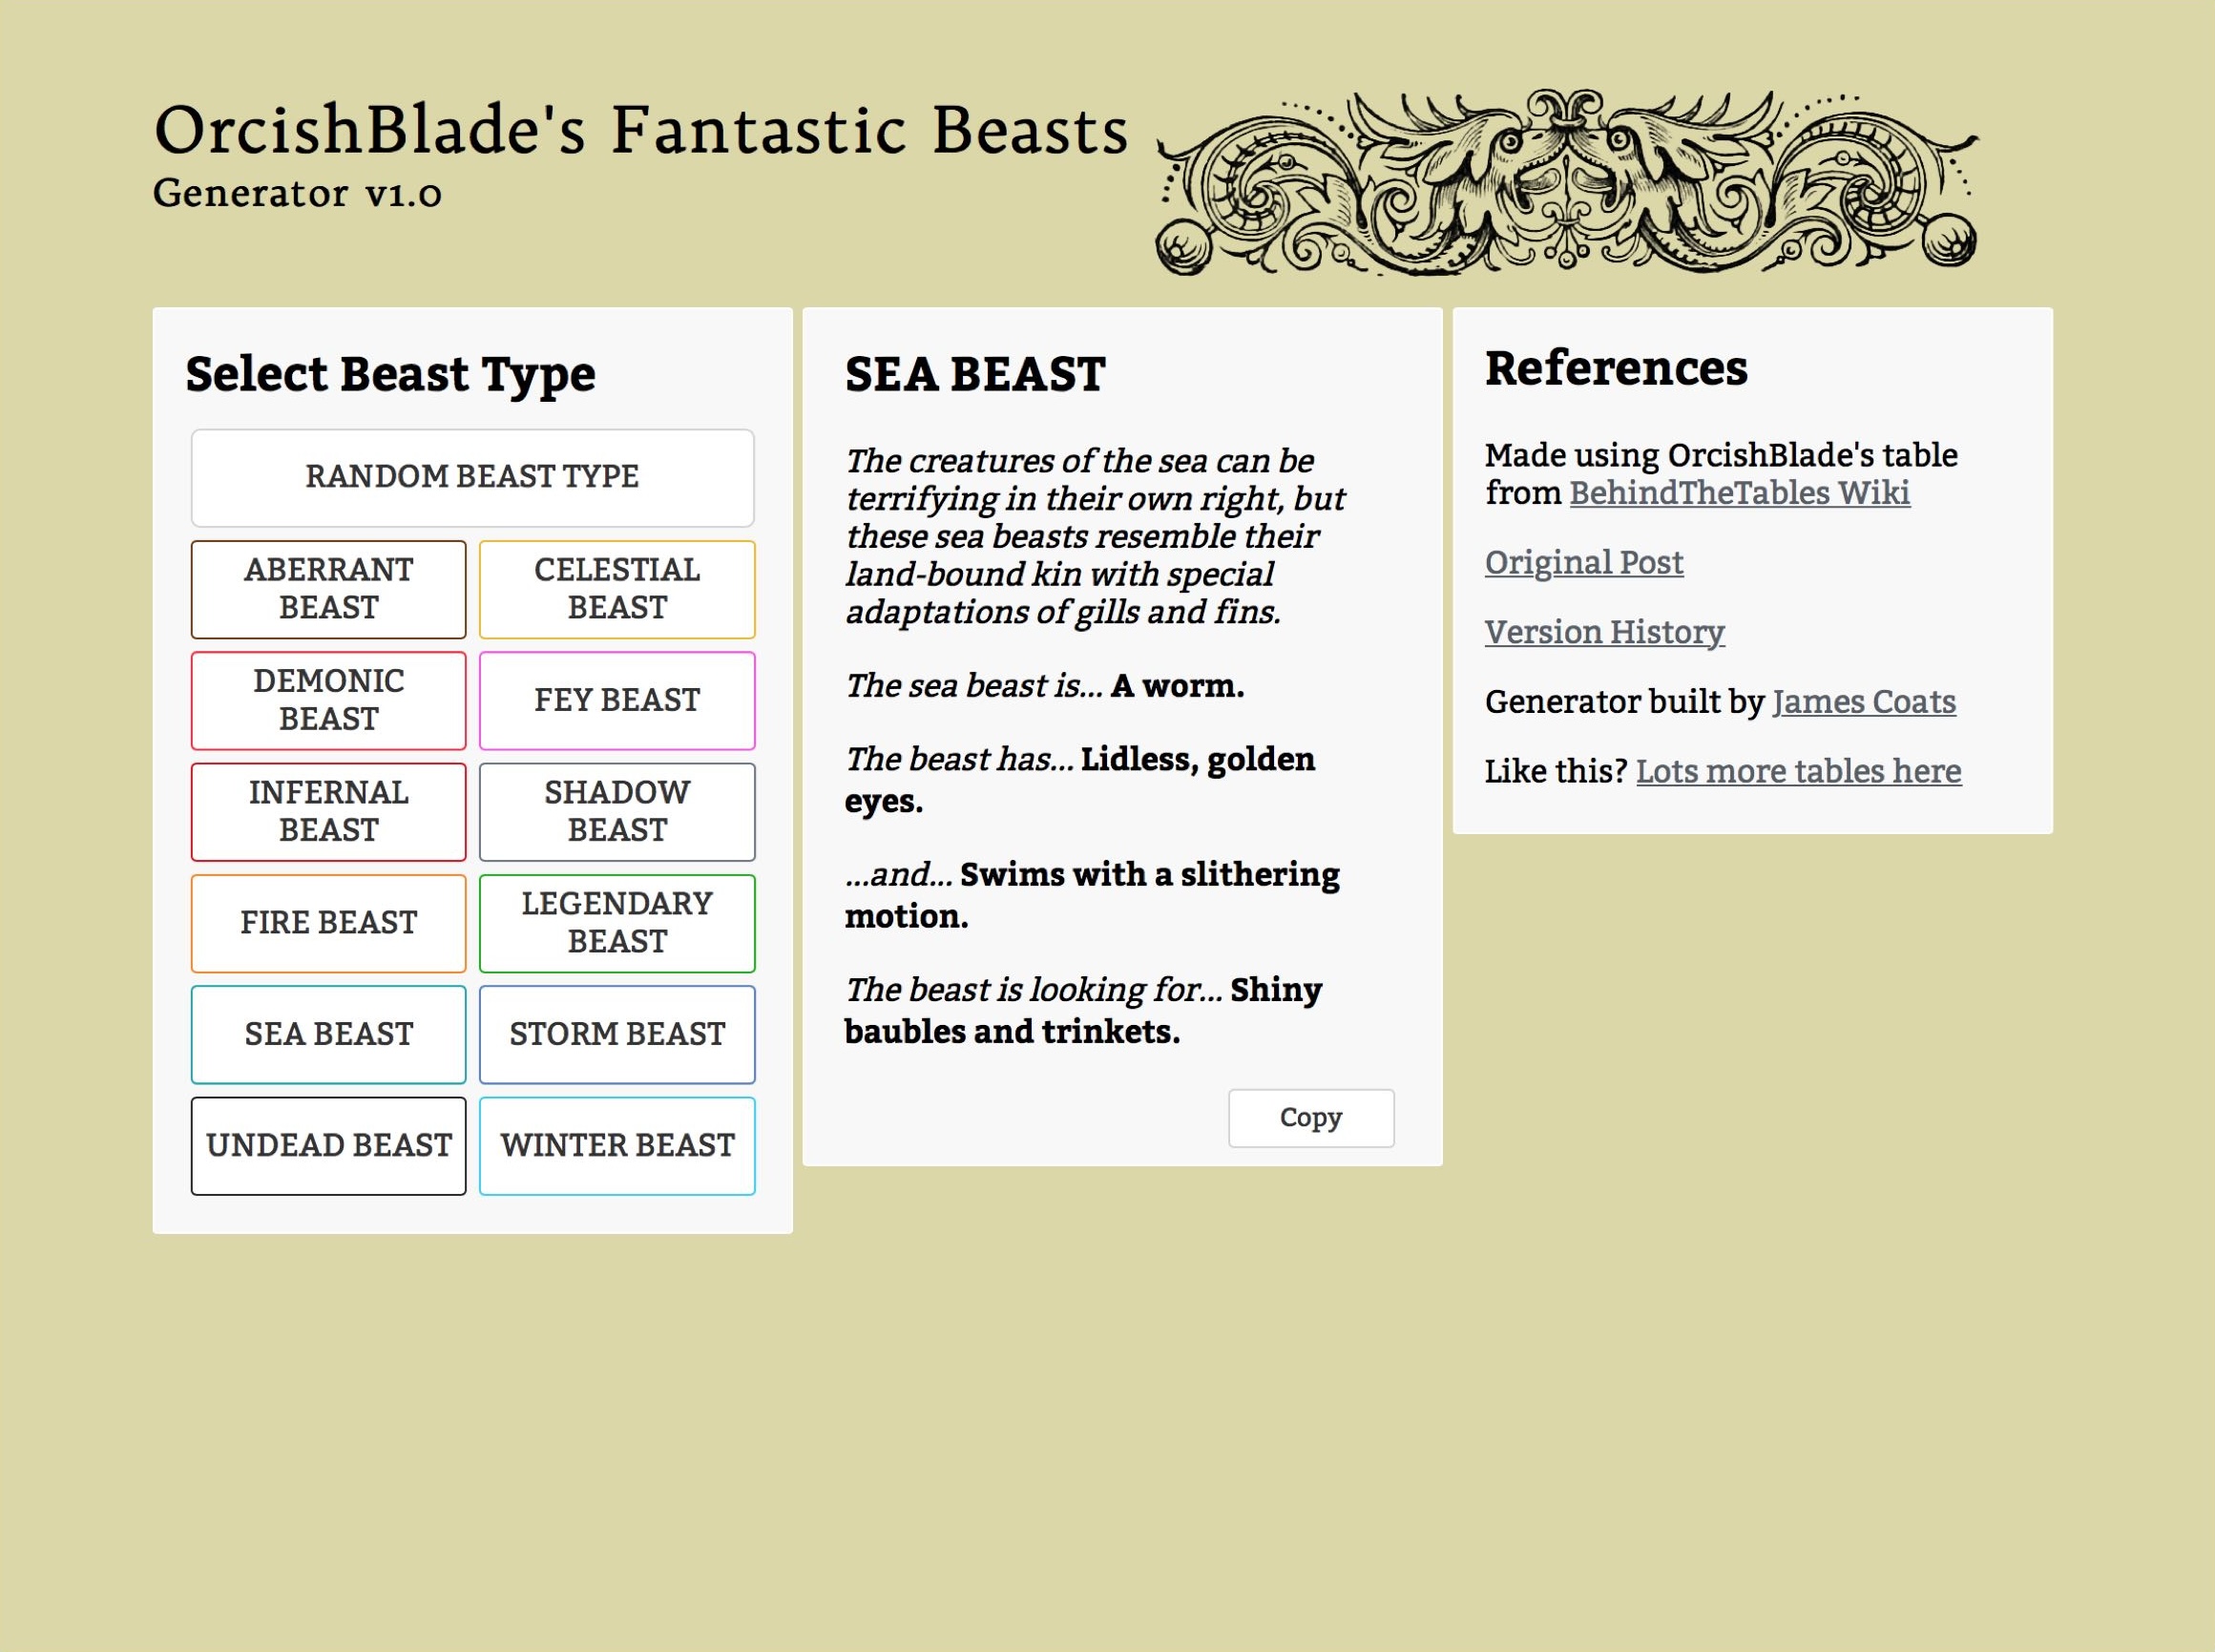
Task: Generate another Sea Beast
Action: [x=328, y=1034]
